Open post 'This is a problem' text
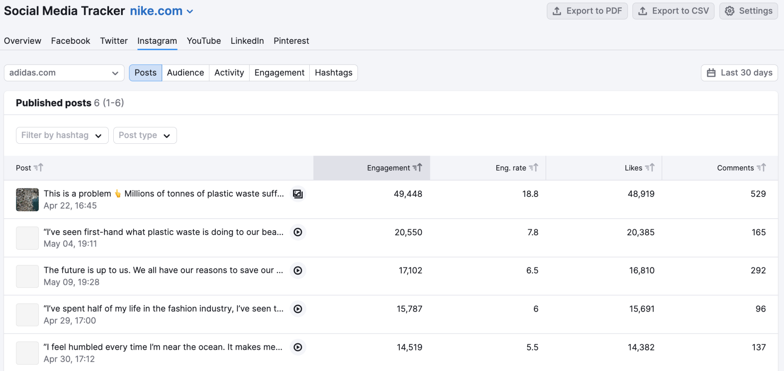This screenshot has height=371, width=784. 164,194
